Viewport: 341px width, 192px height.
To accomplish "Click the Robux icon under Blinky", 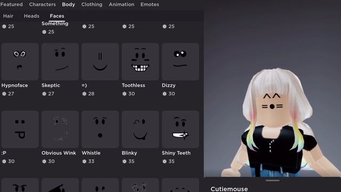I will click(124, 162).
